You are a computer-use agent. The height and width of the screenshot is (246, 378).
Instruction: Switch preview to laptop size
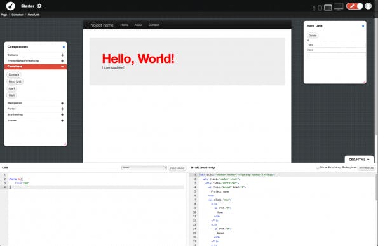(x=328, y=8)
